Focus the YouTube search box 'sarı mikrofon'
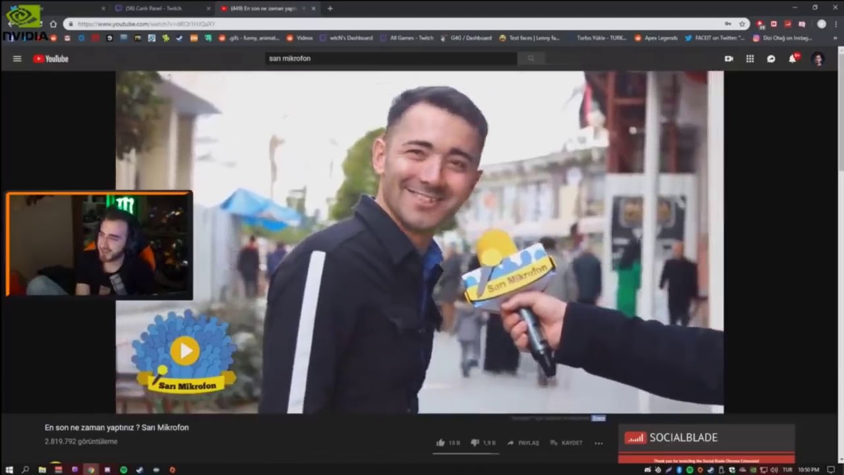The width and height of the screenshot is (844, 475). (x=392, y=59)
